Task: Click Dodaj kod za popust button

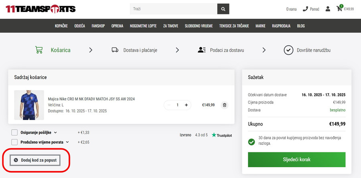Action: pyautogui.click(x=35, y=160)
